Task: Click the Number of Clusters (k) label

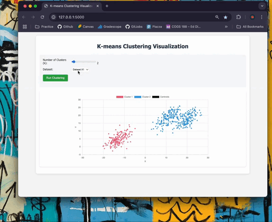Action: pos(54,62)
